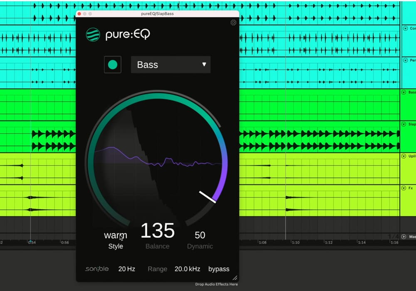Screen dimensions: 416x291
Task: Click the white balance dial handle
Action: point(208,197)
